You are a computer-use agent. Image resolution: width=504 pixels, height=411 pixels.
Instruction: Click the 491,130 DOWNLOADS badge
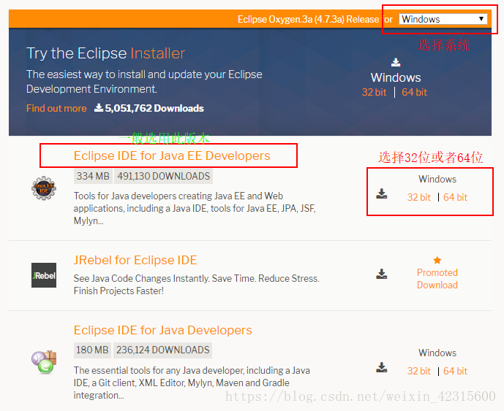pos(164,176)
